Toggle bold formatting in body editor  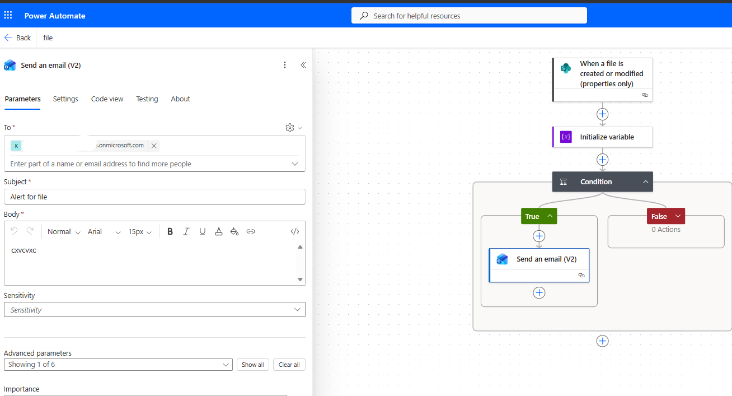(170, 231)
